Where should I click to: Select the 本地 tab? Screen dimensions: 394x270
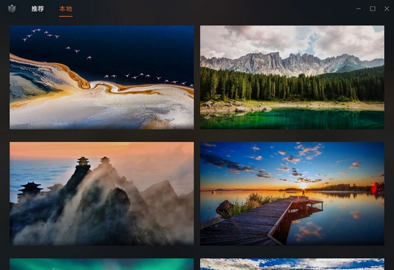(x=66, y=9)
